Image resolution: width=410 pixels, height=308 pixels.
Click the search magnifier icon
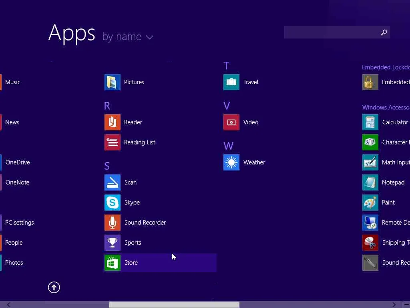(x=384, y=32)
